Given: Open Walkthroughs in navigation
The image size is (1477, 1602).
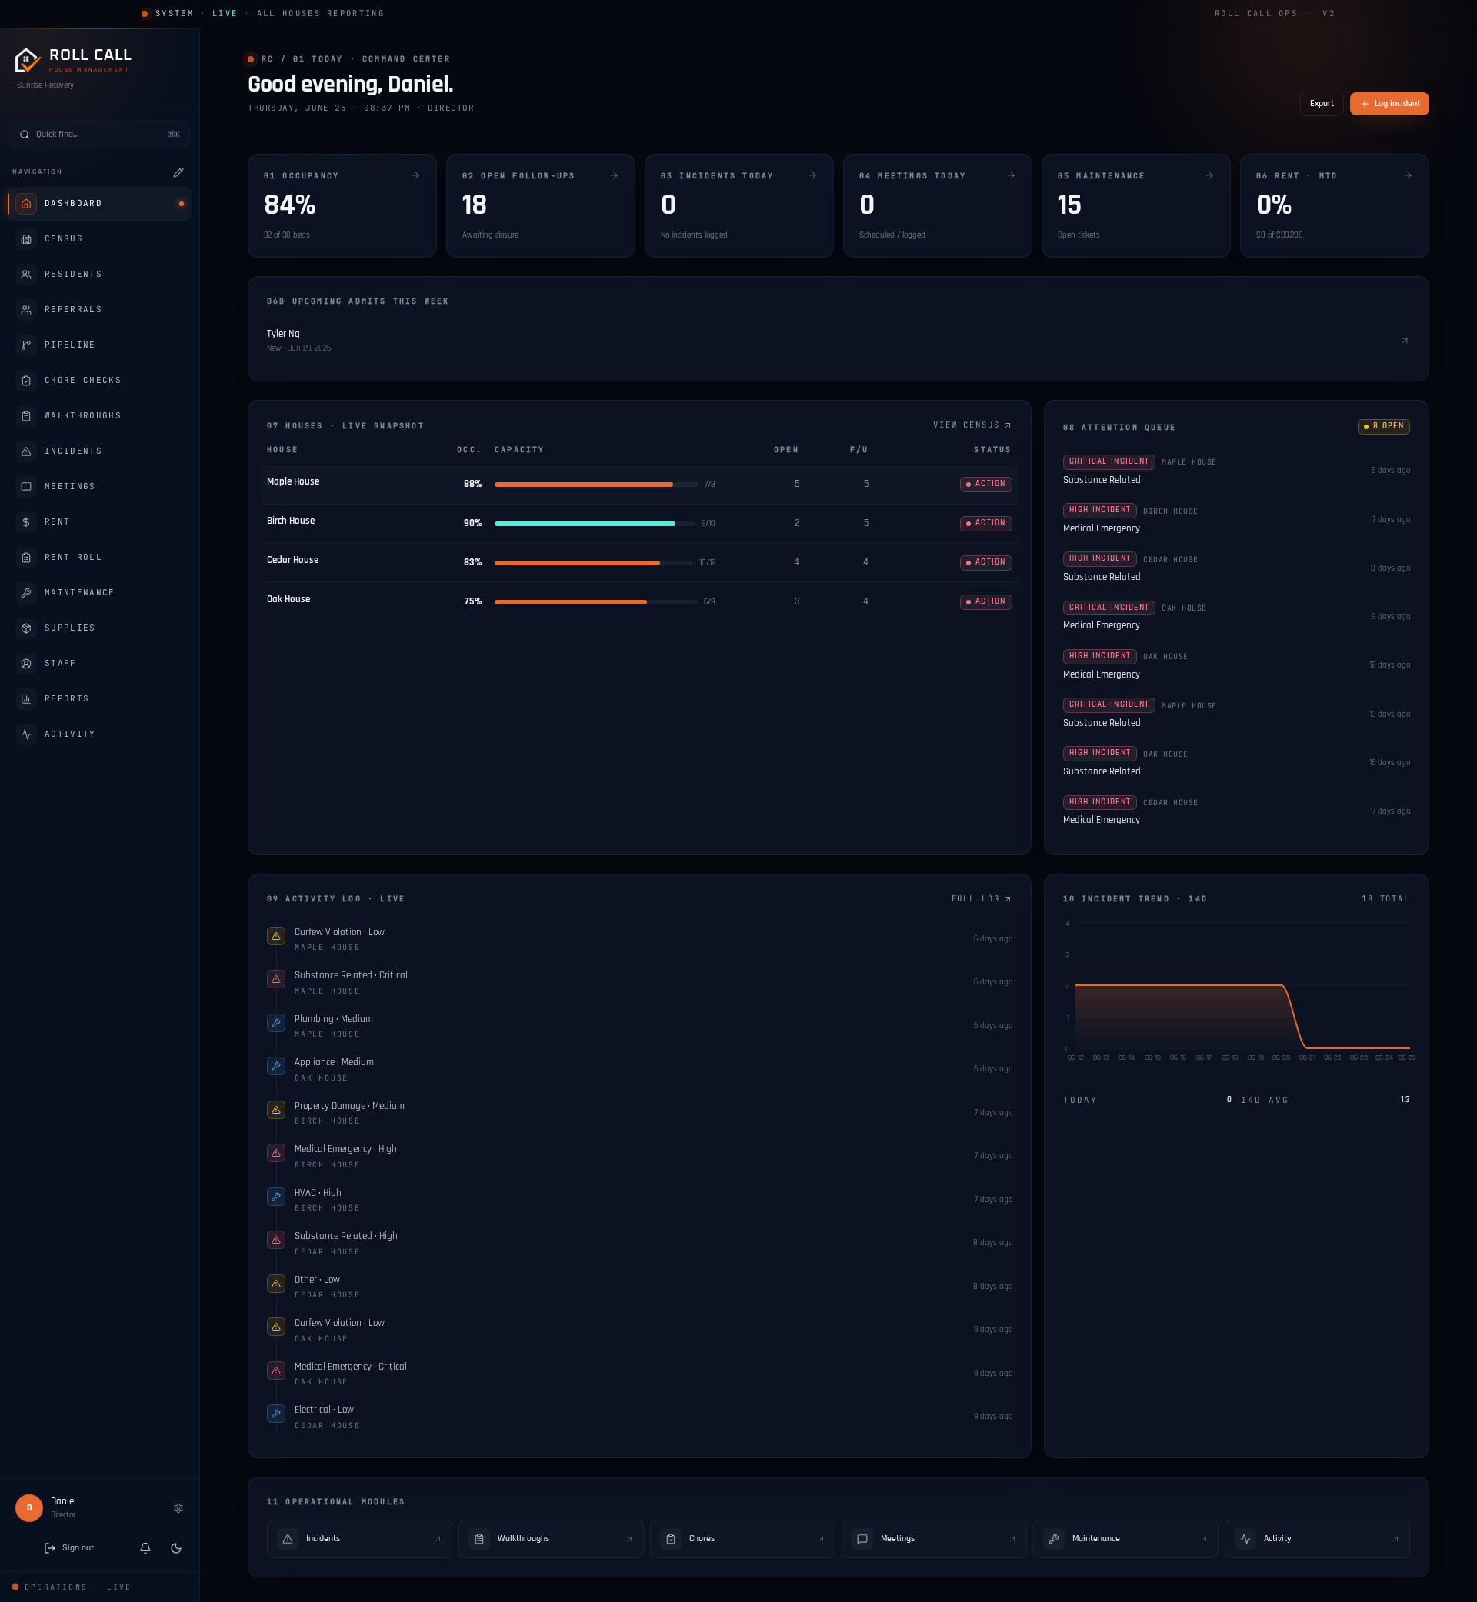Looking at the screenshot, I should 100,415.
